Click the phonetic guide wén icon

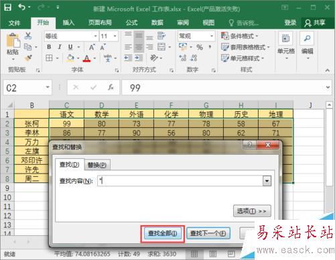[x=108, y=58]
